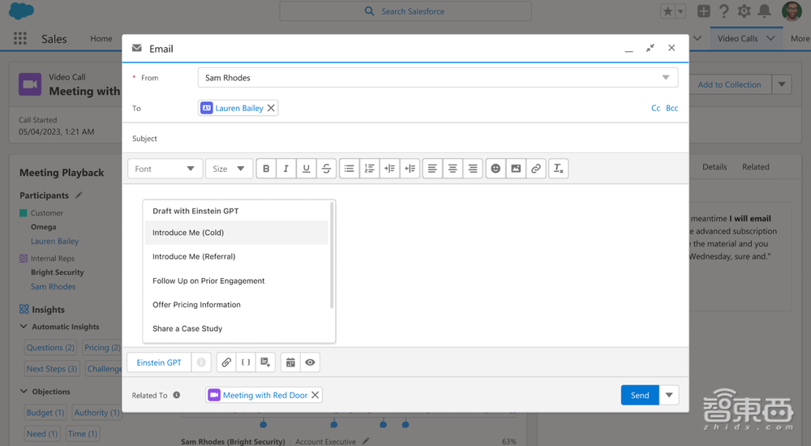Screen dimensions: 811x446
Task: Filter by Questions (2) insight
Action: tap(50, 347)
